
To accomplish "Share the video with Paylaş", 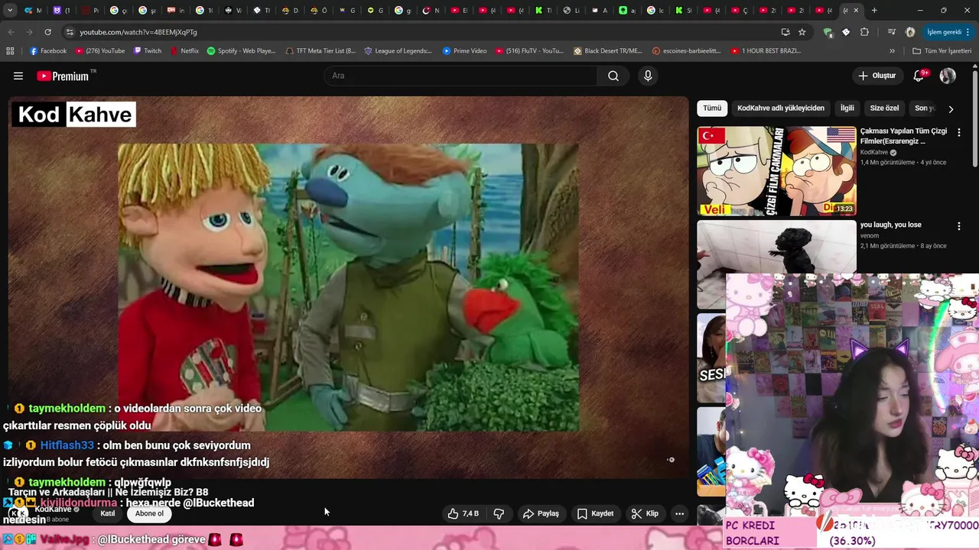I will click(x=541, y=513).
